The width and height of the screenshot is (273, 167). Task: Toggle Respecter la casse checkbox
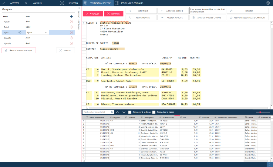point(154,112)
